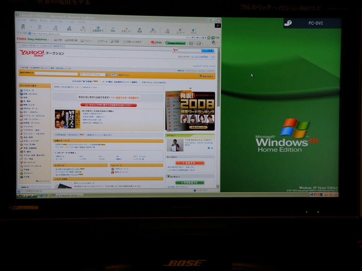Viewport: 362px width, 271px height.
Task: Open the JWord search dropdown arrow
Action: tap(209, 37)
